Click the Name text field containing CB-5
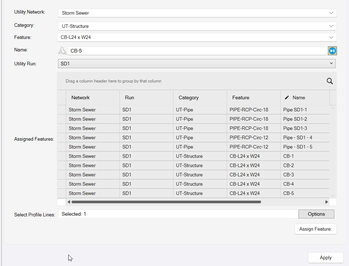The image size is (349, 266). (197, 51)
